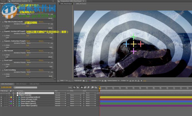Open the Quarter resolution dropdown
The image size is (192, 116).
click(x=96, y=81)
